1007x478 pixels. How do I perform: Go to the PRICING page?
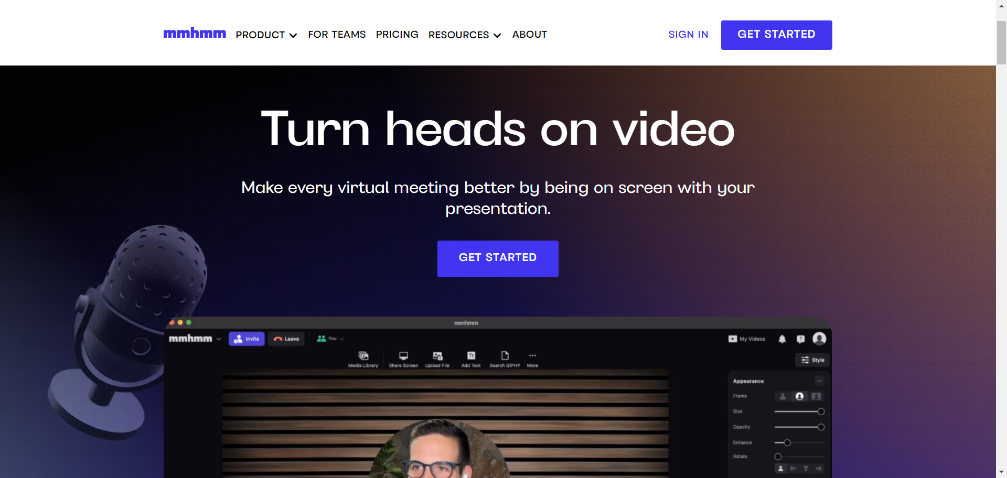(x=397, y=35)
